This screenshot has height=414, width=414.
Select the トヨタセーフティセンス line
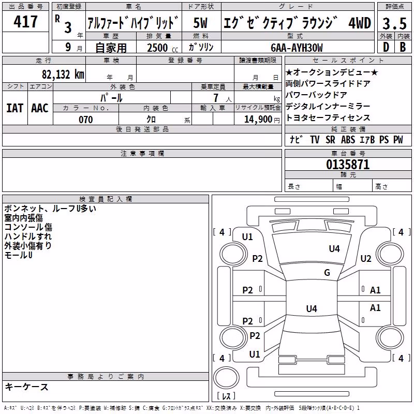click(328, 117)
